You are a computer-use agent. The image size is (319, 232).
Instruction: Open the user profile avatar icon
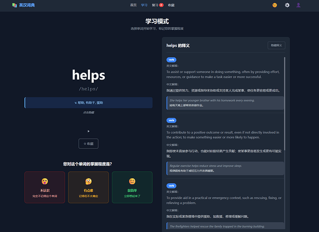click(x=298, y=5)
